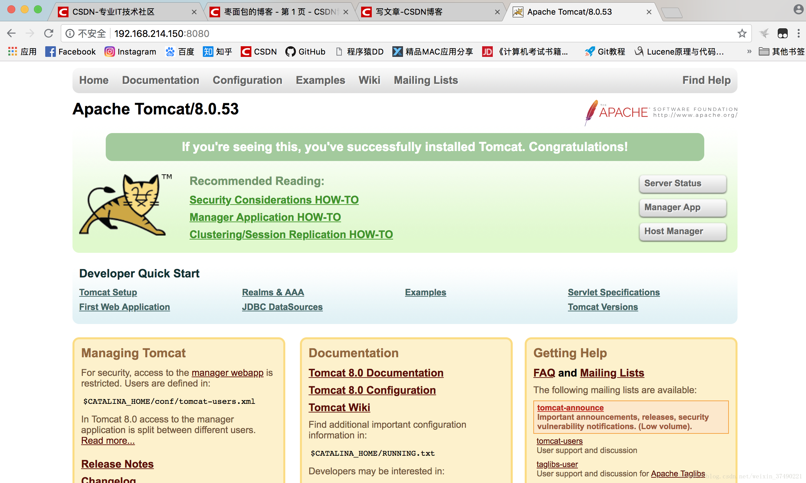
Task: Open the Realms & AAA link
Action: click(273, 292)
